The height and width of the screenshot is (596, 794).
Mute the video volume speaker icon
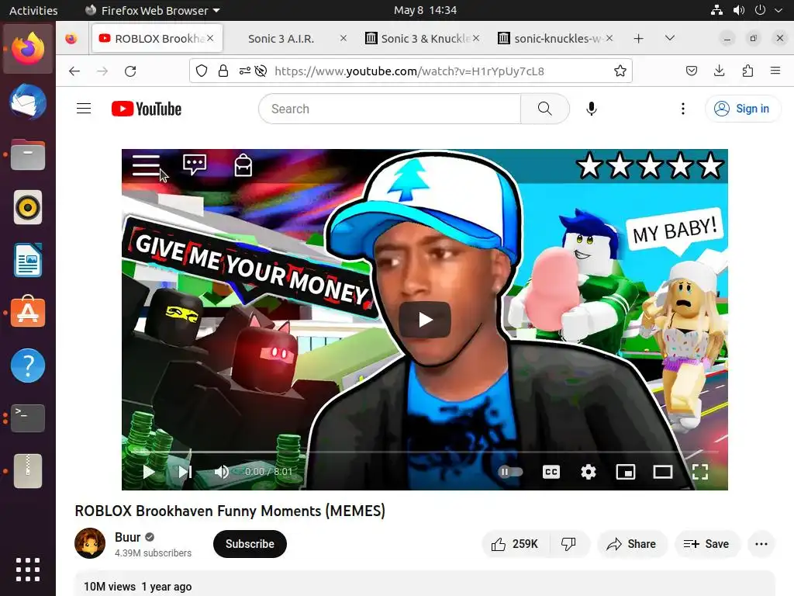pyautogui.click(x=221, y=472)
